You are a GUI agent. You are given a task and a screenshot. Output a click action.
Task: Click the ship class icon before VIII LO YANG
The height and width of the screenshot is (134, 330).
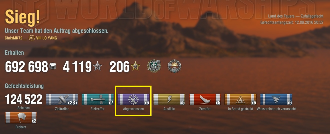click(32, 38)
